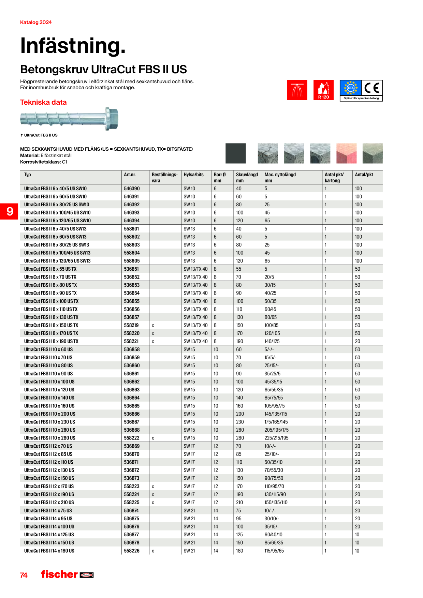Select row UltraCut FBS II 12 x 70 US

[x=201, y=446]
